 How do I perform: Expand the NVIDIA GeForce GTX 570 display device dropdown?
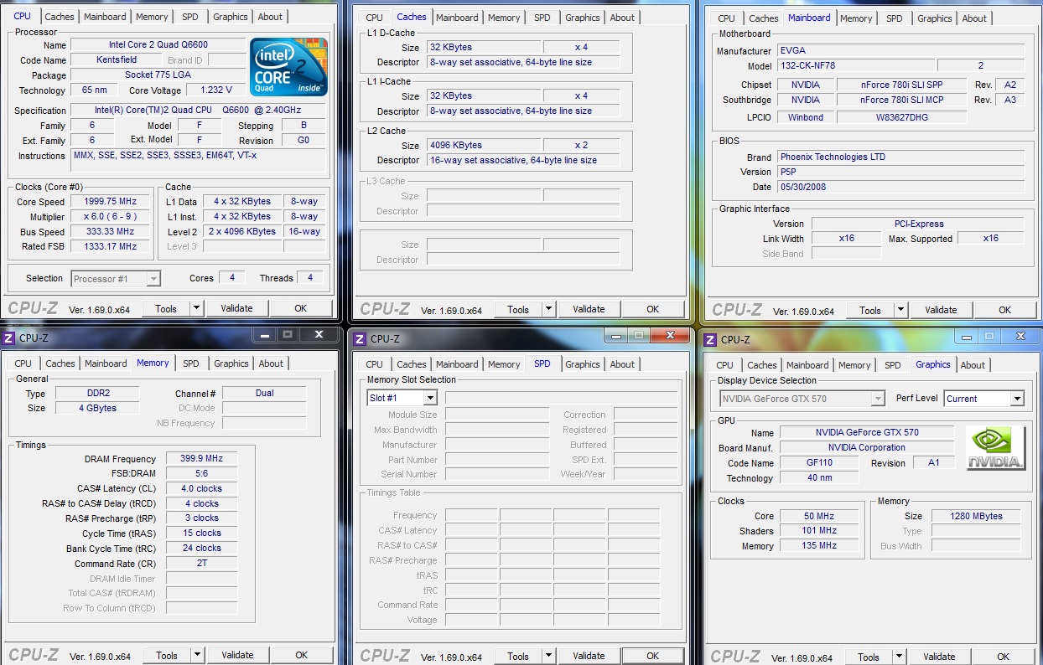(x=877, y=399)
